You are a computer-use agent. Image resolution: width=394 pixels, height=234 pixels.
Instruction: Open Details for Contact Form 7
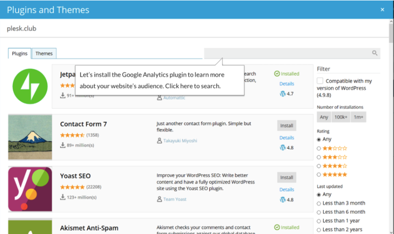pyautogui.click(x=287, y=138)
